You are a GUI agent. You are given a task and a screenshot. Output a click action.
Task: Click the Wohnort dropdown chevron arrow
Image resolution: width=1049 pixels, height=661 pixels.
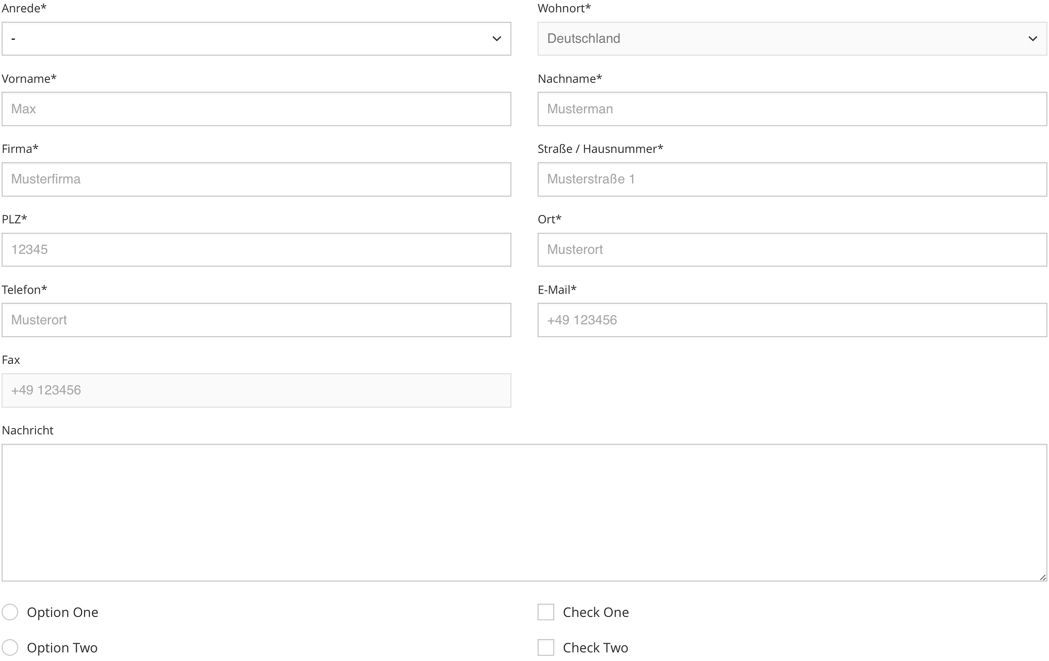point(1032,38)
